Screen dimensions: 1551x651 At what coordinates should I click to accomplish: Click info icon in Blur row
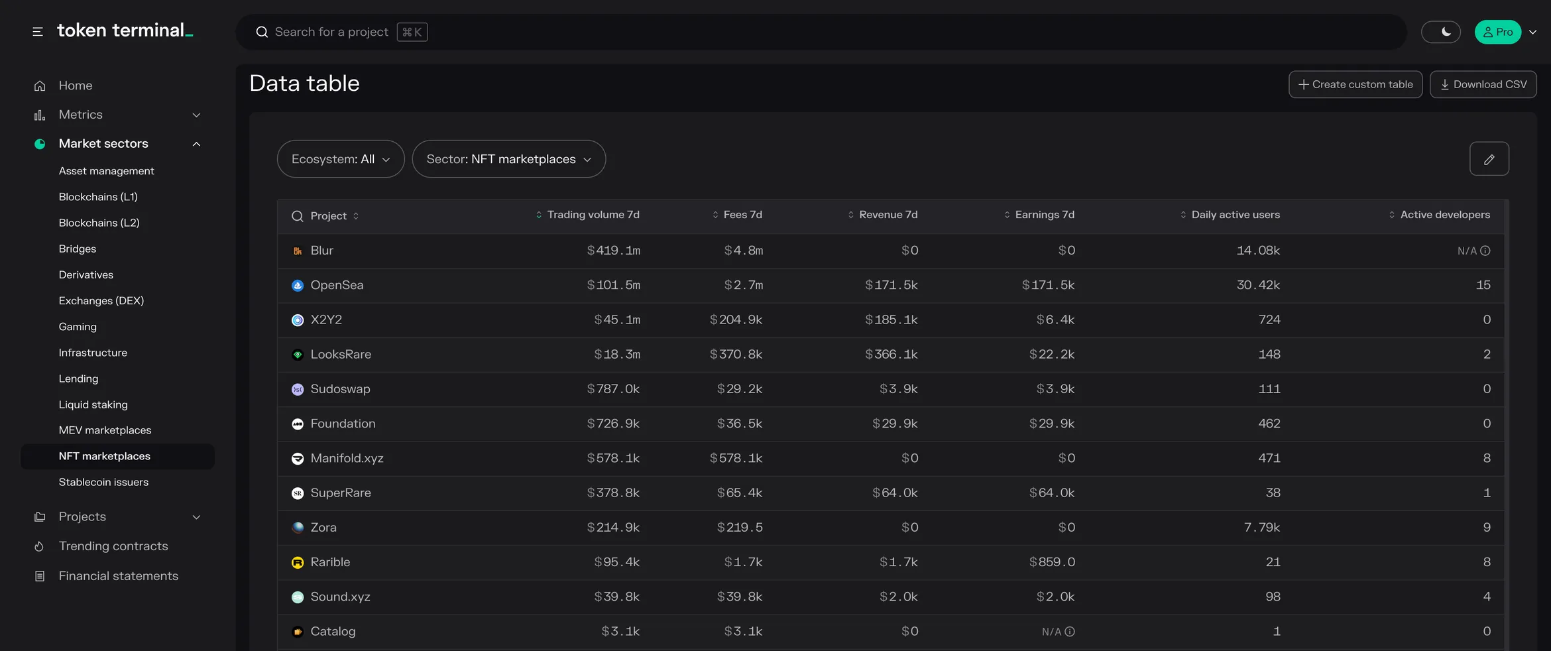[1485, 251]
